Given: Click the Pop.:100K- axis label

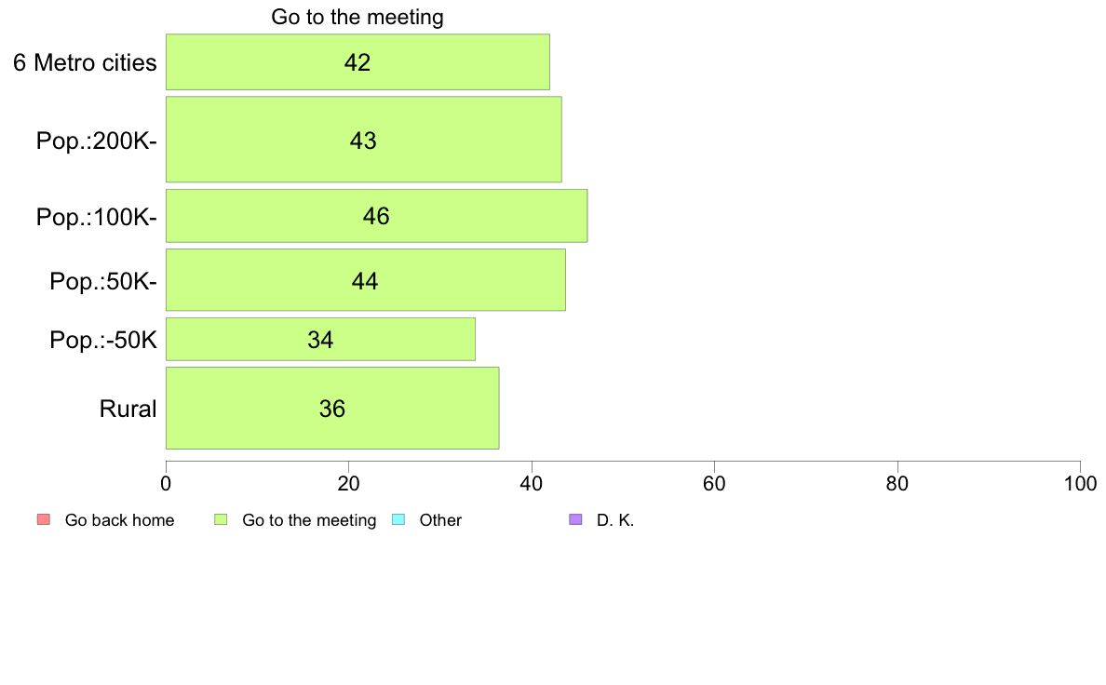Looking at the screenshot, I should coord(97,217).
